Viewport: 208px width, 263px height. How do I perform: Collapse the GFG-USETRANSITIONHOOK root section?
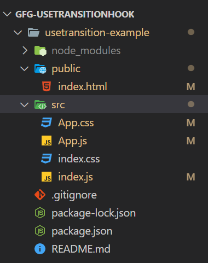tap(7, 14)
